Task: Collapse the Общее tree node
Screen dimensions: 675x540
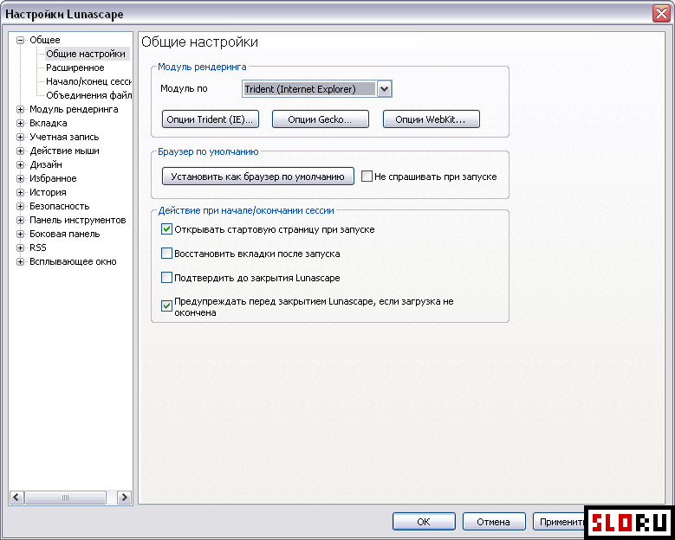Action: tap(20, 40)
